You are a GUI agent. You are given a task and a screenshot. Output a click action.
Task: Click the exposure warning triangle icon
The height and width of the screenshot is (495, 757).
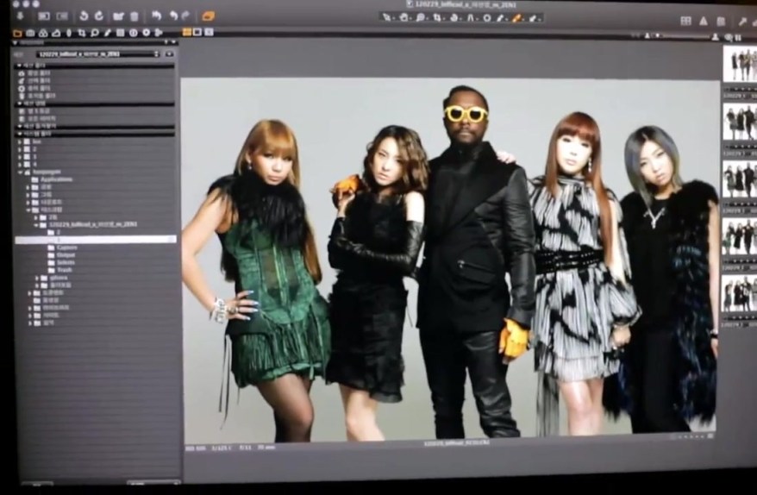pyautogui.click(x=704, y=21)
